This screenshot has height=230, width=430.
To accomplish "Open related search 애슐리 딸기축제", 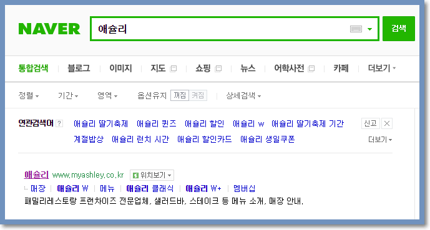I will (x=100, y=124).
